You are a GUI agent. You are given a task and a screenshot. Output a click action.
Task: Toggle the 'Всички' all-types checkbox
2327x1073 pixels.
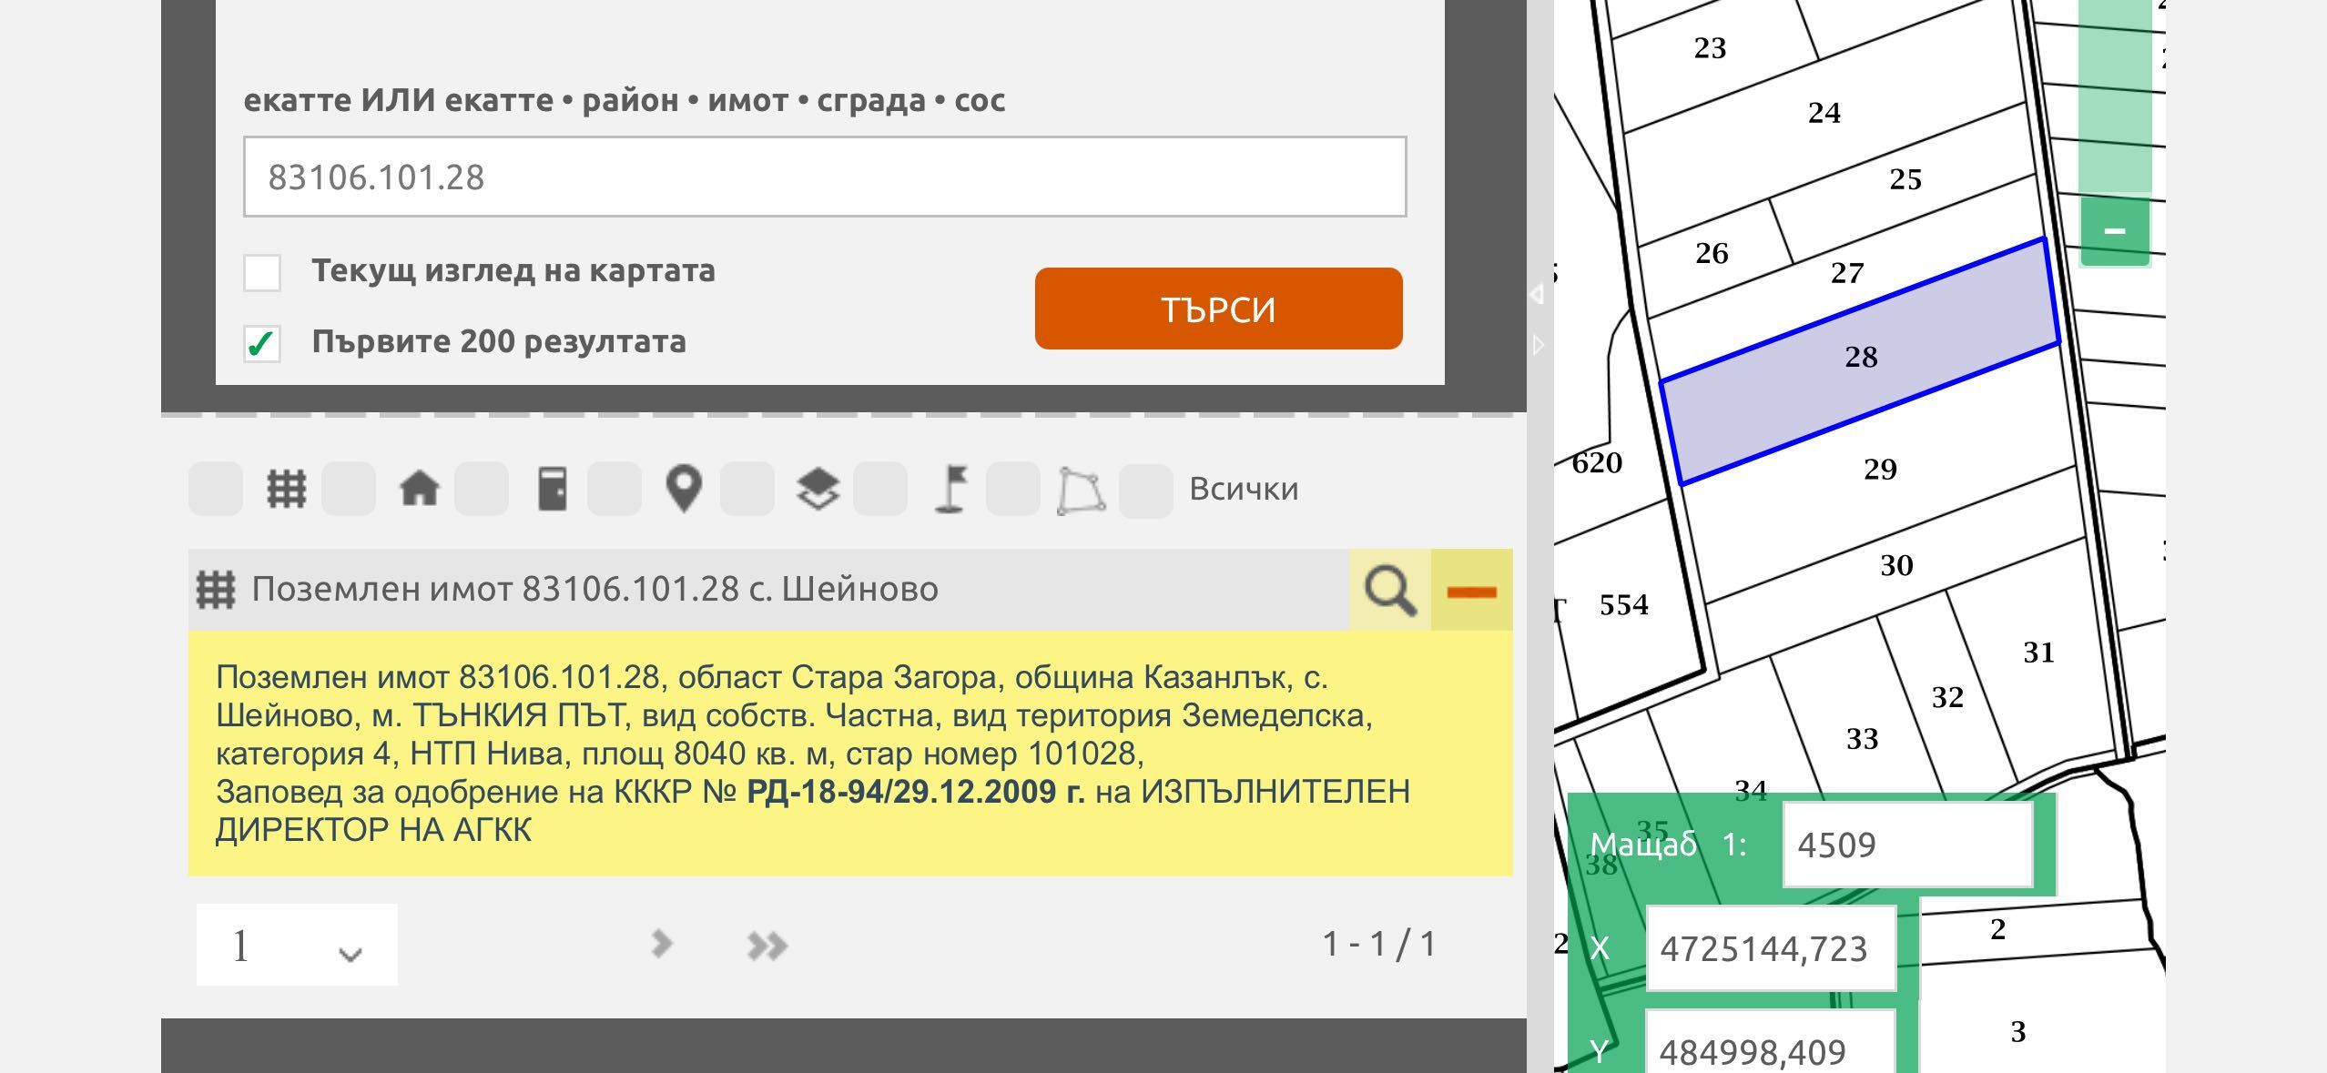pyautogui.click(x=1145, y=491)
